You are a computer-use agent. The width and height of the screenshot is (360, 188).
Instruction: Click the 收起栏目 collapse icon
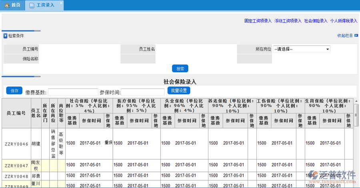click(x=356, y=36)
